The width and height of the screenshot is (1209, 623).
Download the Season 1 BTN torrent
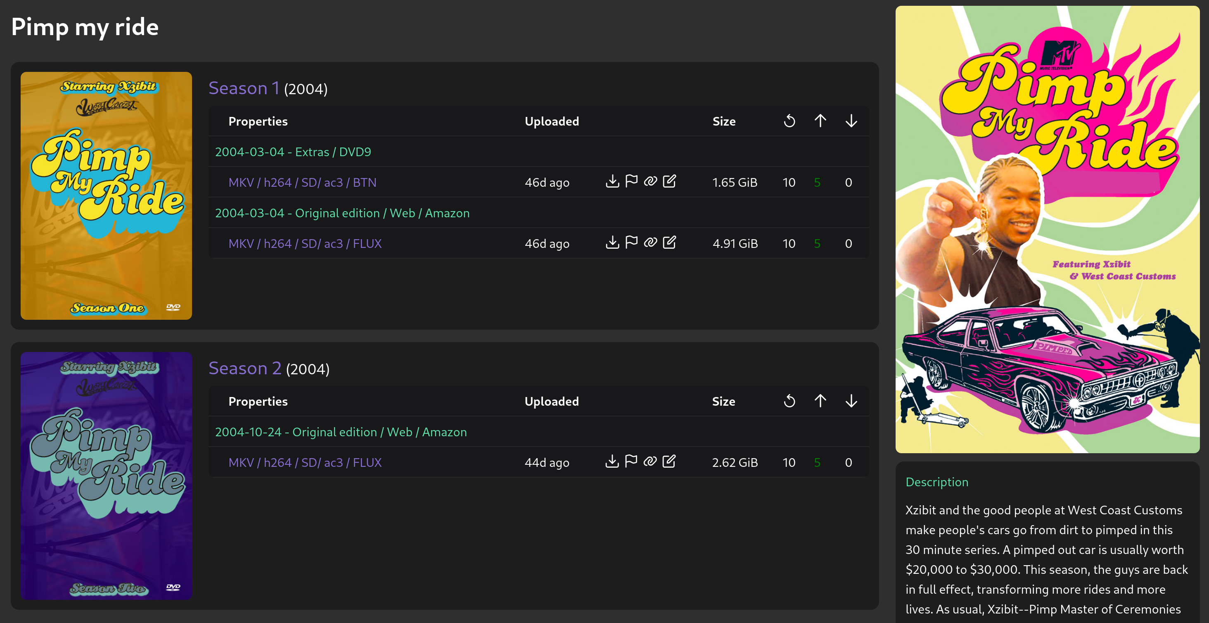point(612,181)
